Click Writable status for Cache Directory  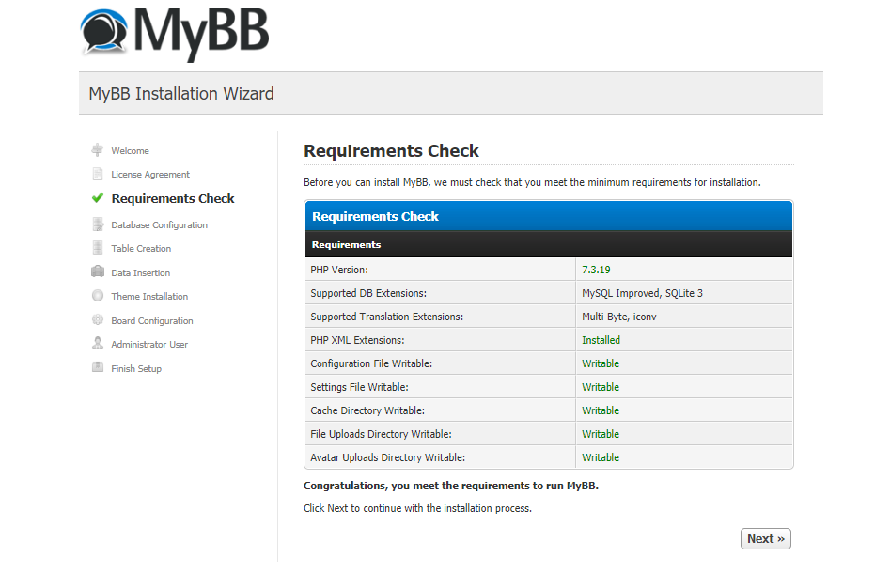point(600,410)
